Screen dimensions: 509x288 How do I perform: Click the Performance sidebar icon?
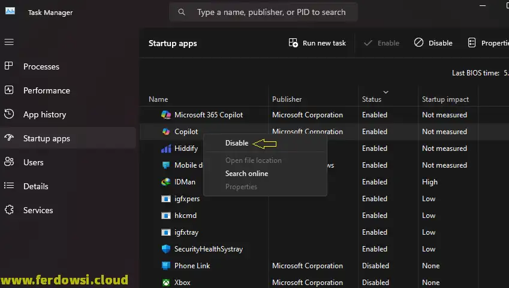[x=9, y=90]
